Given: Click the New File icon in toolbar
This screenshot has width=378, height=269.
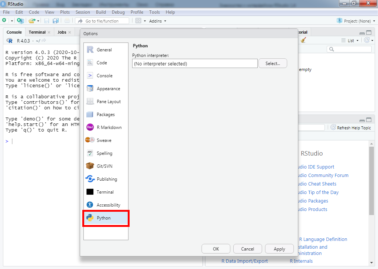Looking at the screenshot, I should click(x=4, y=21).
